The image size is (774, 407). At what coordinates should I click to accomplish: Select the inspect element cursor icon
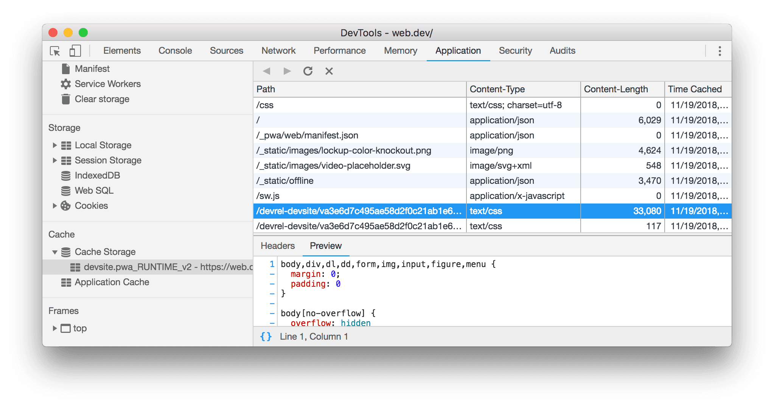[x=55, y=51]
